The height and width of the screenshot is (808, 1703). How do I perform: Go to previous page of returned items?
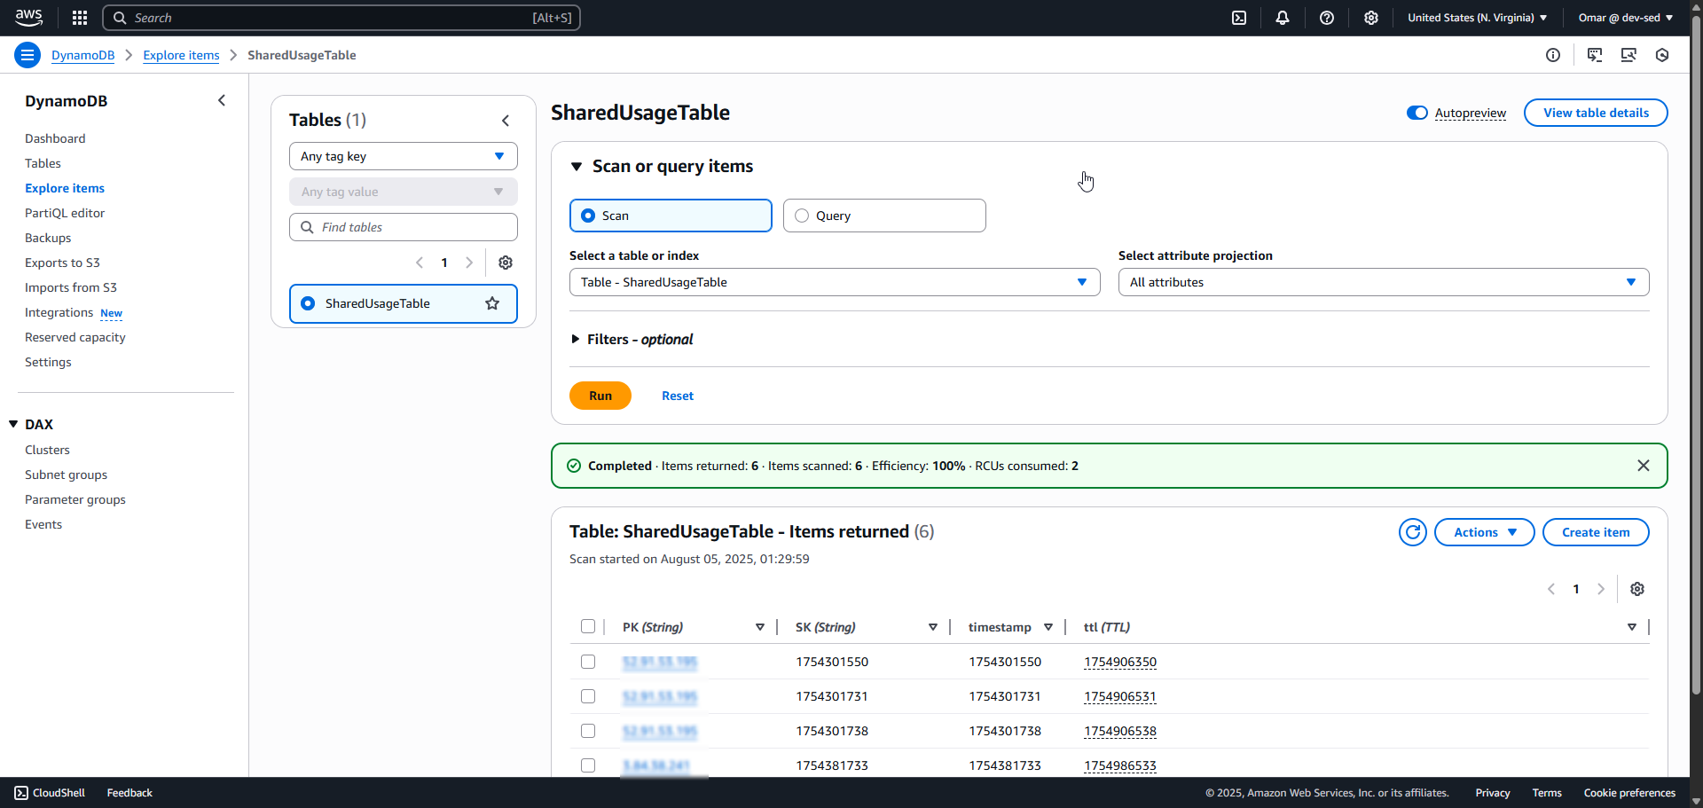click(x=1551, y=589)
